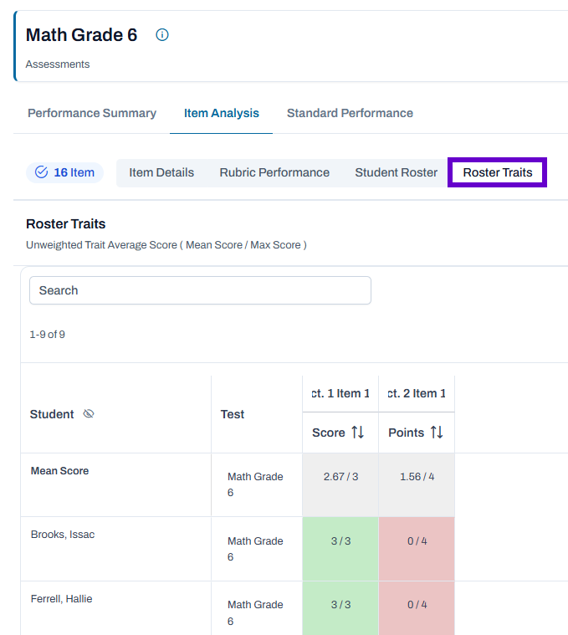Click the Assessments label under the title
The height and width of the screenshot is (635, 568).
coord(58,64)
